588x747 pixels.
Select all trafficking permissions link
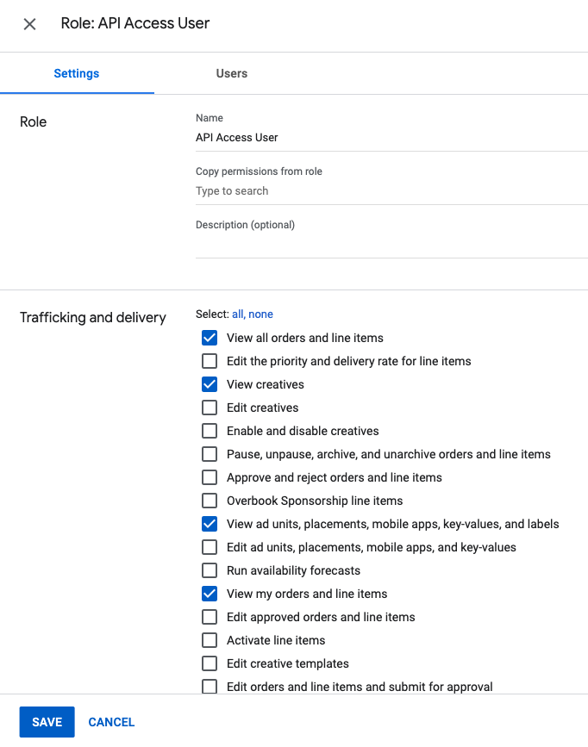point(237,314)
